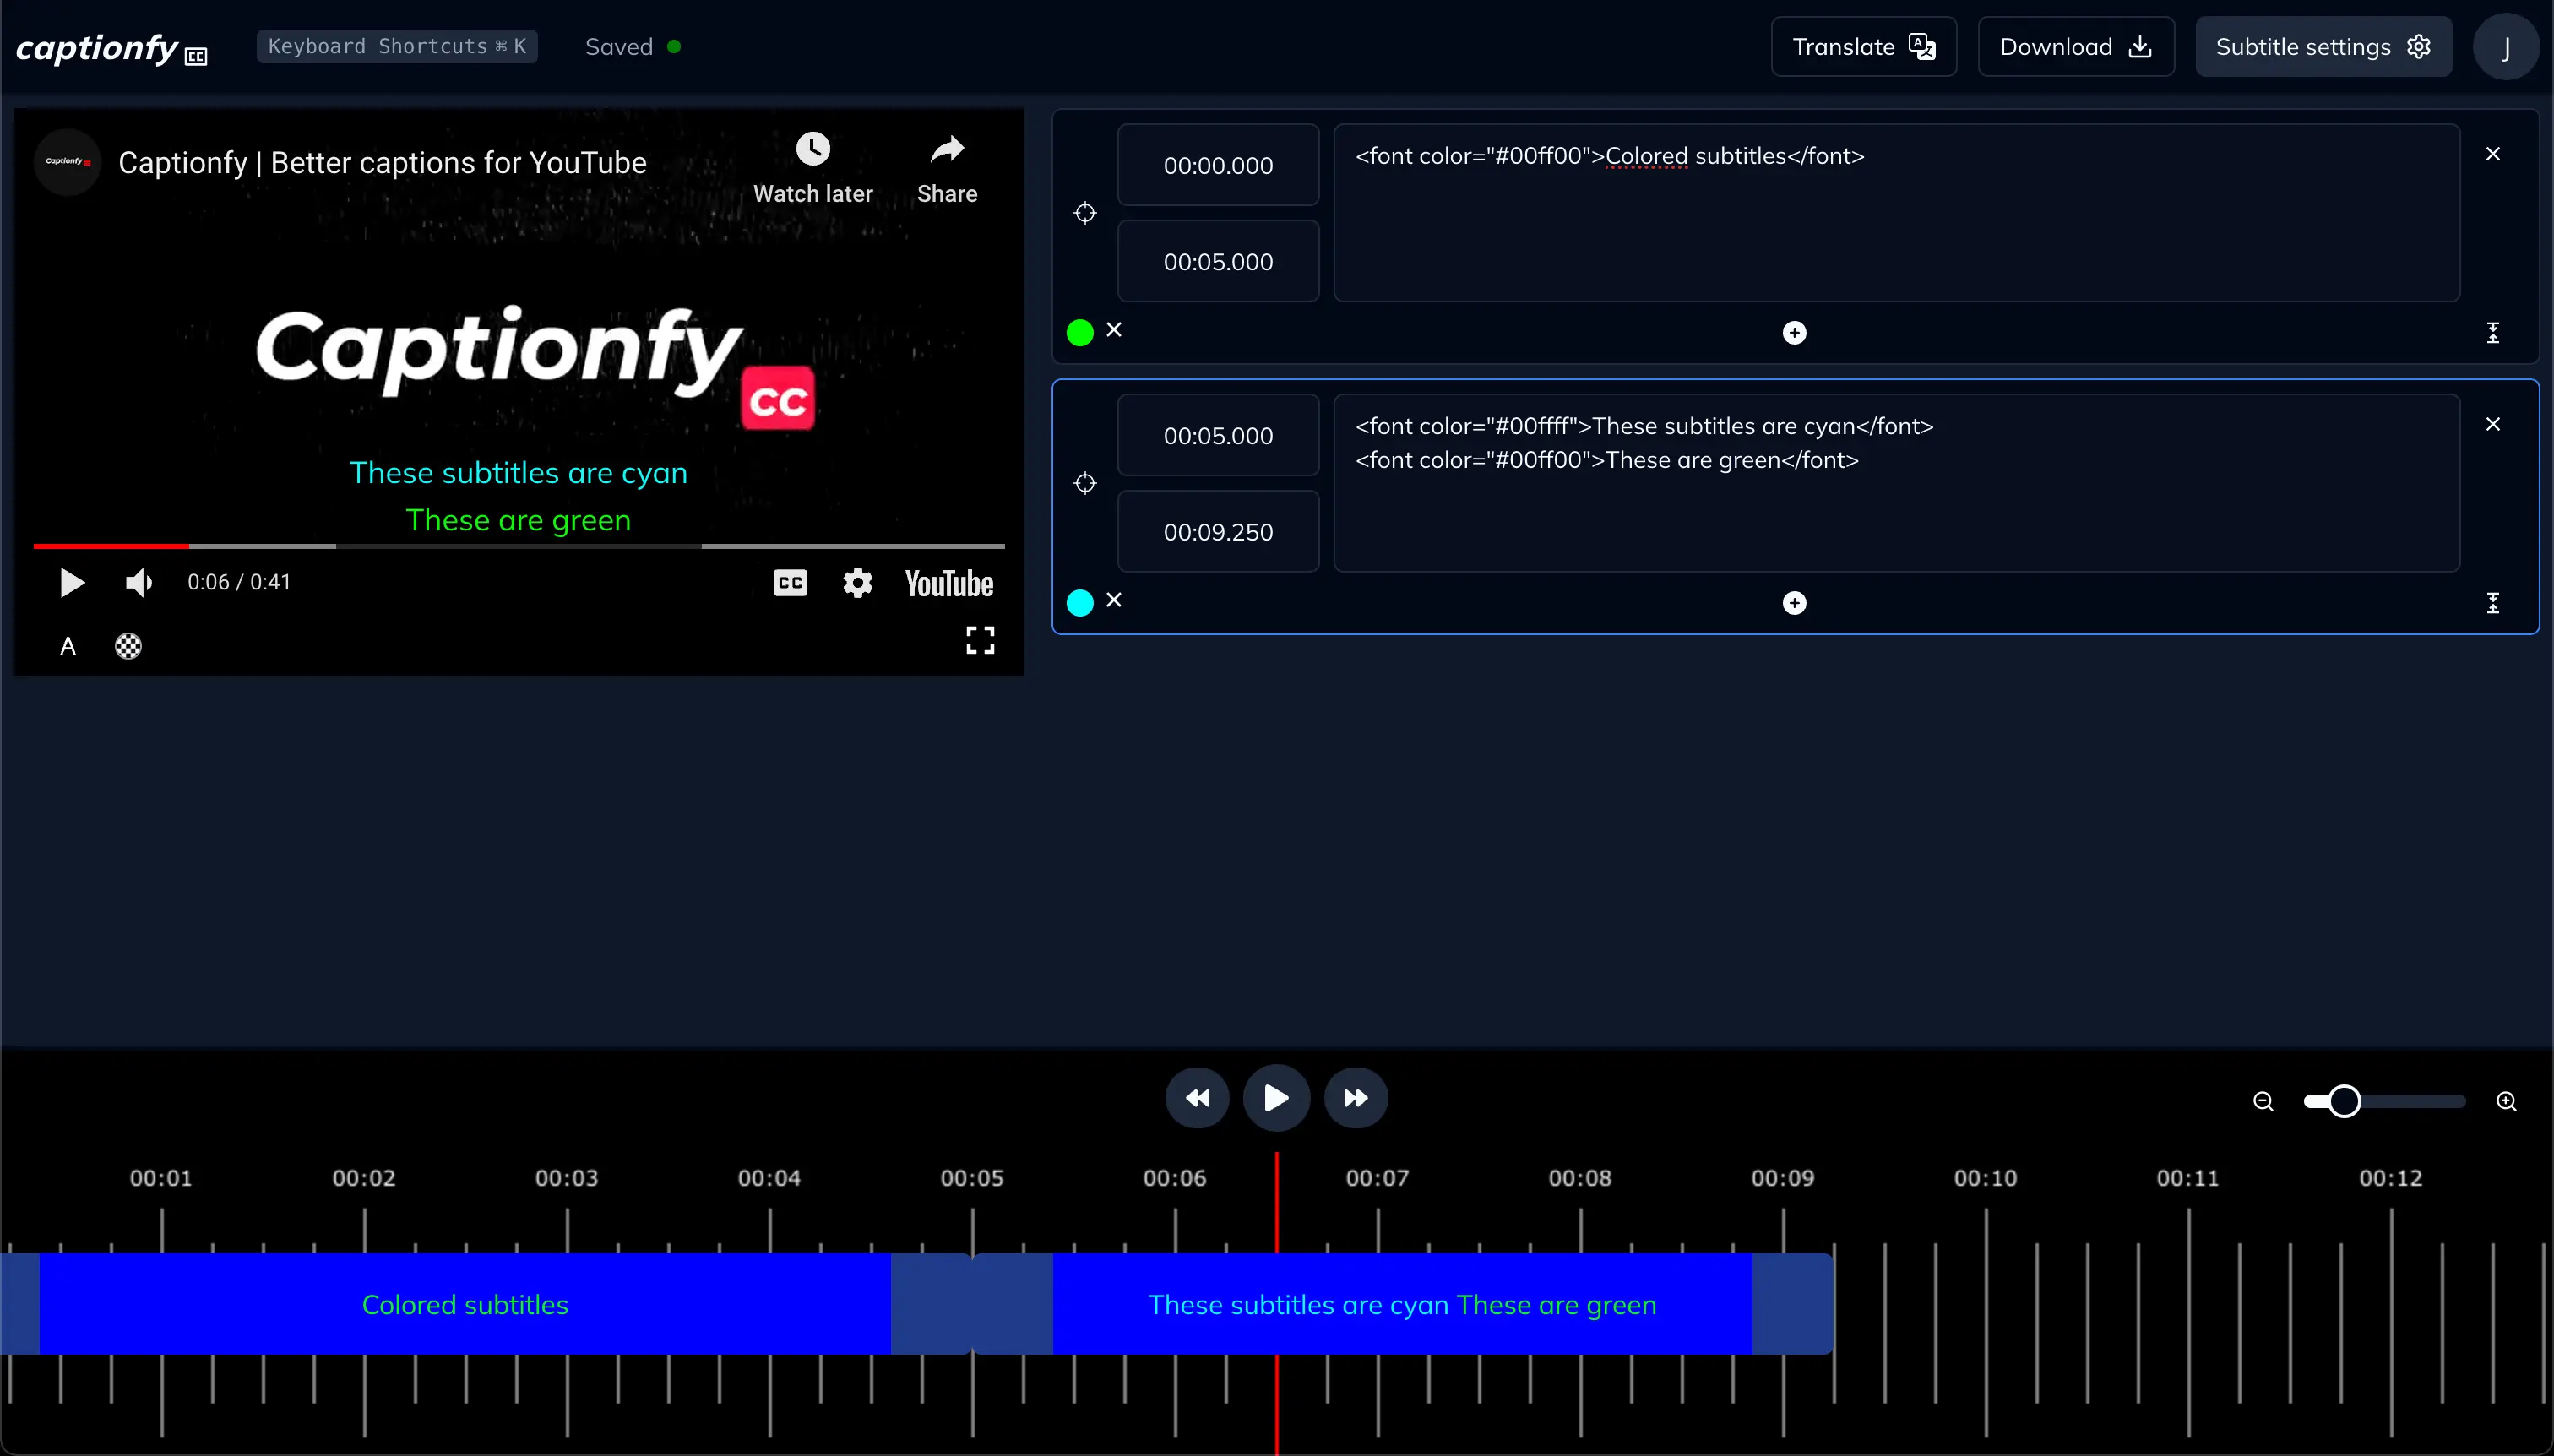Open YouTube player settings gear
2554x1456 pixels.
click(x=857, y=583)
